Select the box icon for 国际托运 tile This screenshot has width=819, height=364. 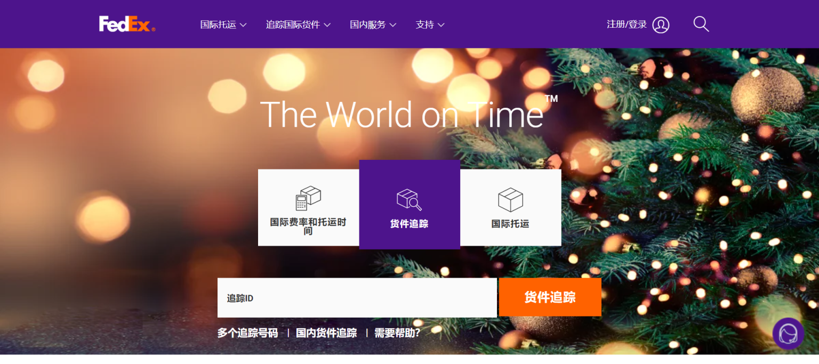coord(510,199)
